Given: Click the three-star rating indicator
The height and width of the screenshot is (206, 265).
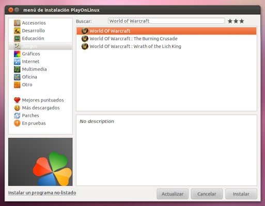Looking at the screenshot, I should pos(236,21).
